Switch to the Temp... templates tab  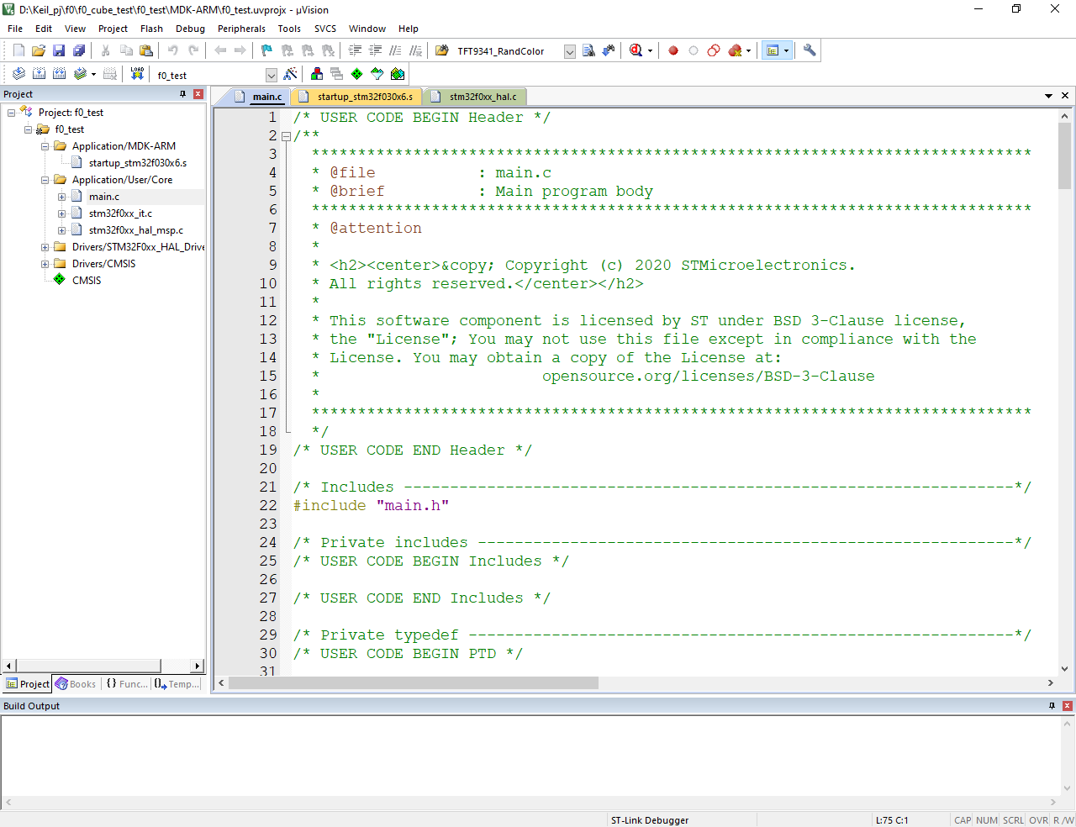177,684
